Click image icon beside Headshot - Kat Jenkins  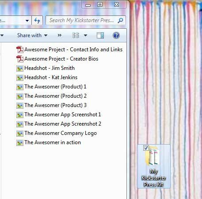(20, 78)
